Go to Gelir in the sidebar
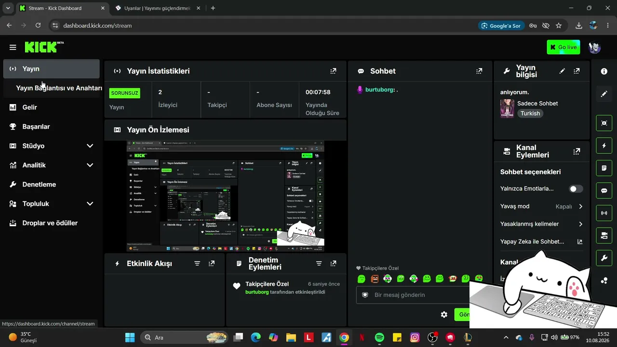Viewport: 617px width, 347px height. tap(51, 107)
